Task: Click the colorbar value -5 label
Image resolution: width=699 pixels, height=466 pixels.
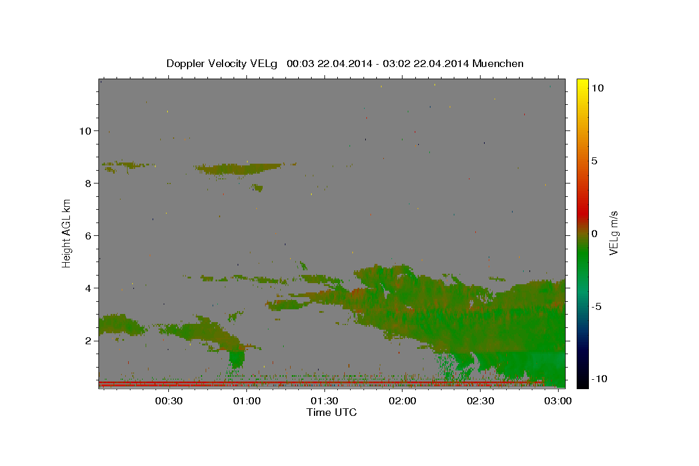Action: pos(596,306)
